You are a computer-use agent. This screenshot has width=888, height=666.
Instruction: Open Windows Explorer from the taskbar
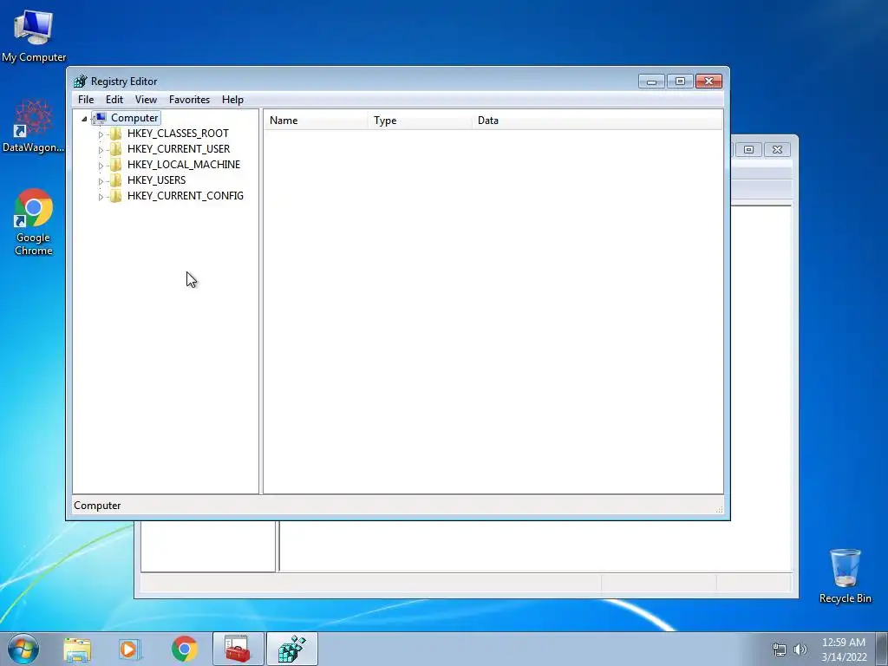[77, 649]
